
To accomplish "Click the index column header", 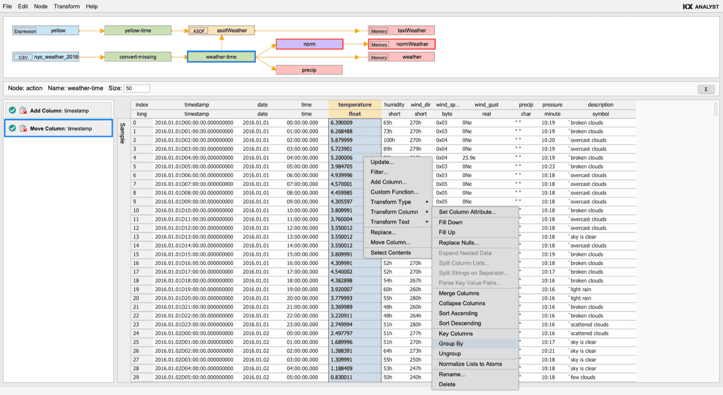I will 142,105.
